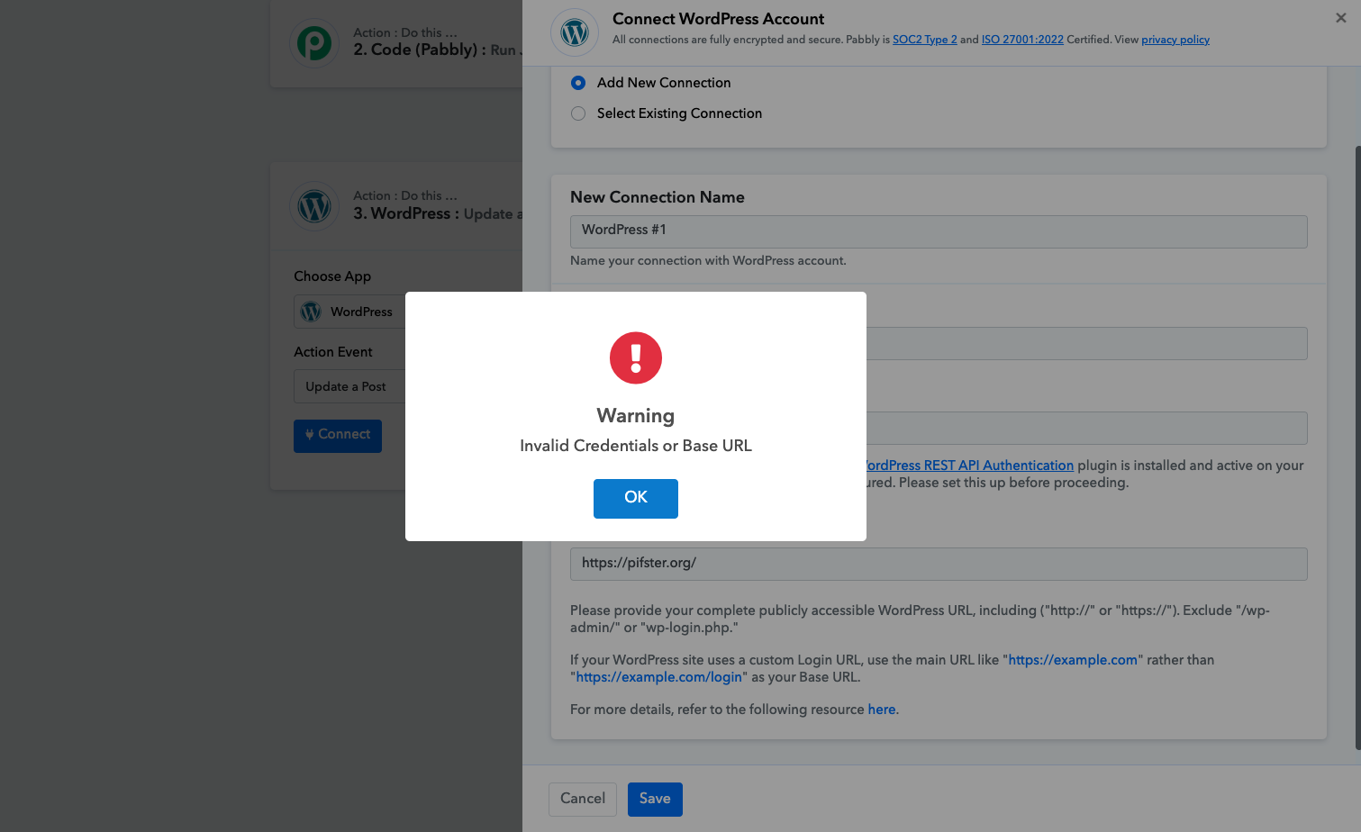
Task: Click the WordPress icon on step 3
Action: click(314, 206)
